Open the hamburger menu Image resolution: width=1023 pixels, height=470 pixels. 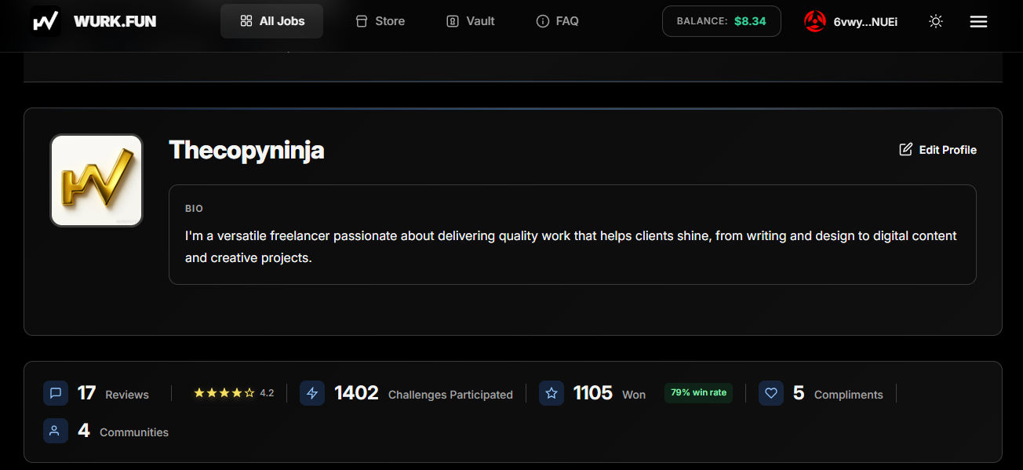click(x=978, y=22)
